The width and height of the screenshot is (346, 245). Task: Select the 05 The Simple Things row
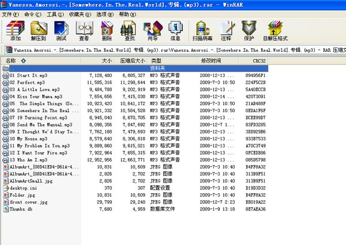(134, 104)
